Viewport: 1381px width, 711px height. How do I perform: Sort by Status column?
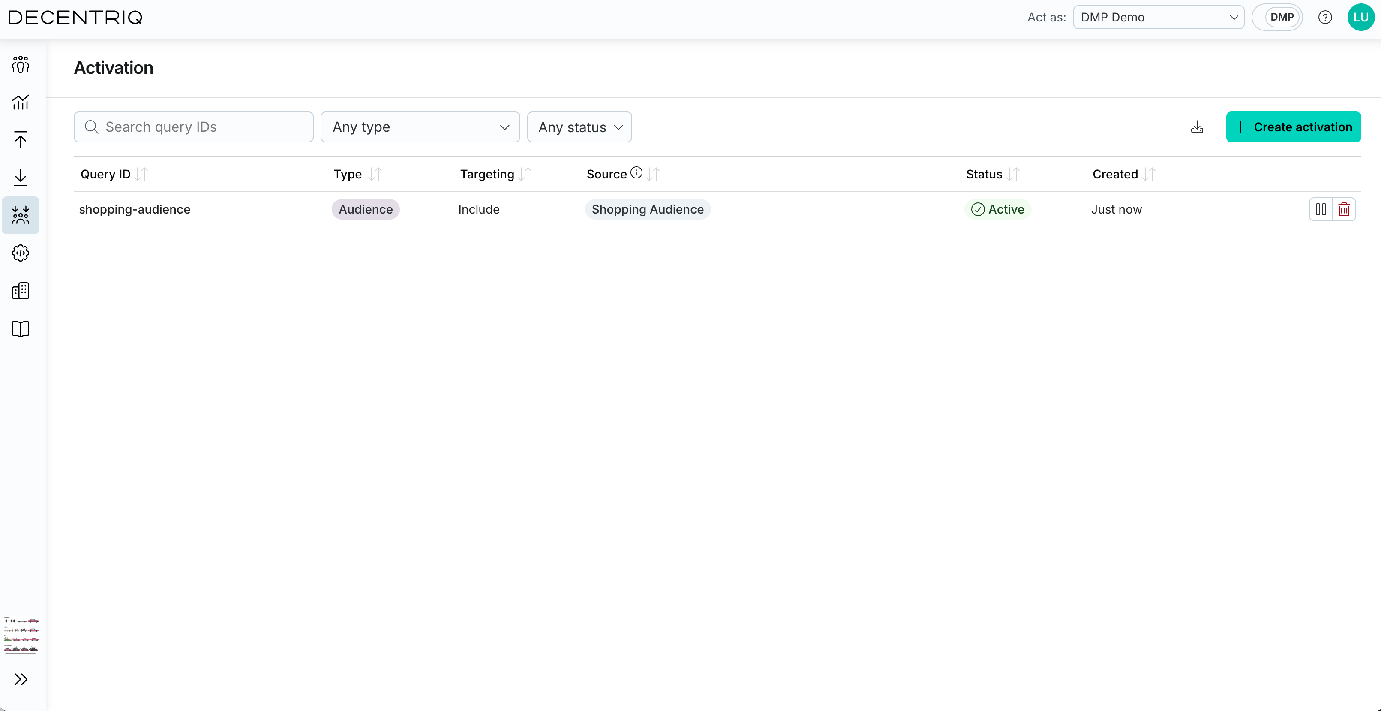point(1013,174)
